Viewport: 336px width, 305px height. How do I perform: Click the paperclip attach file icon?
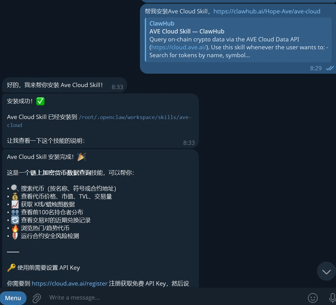pos(37,298)
